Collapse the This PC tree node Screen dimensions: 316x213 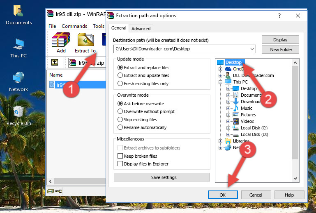(x=220, y=82)
